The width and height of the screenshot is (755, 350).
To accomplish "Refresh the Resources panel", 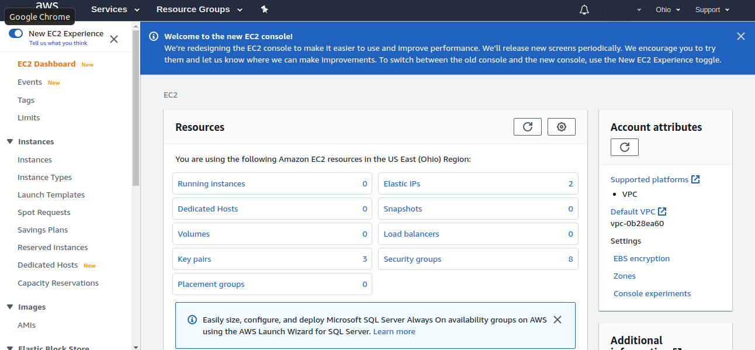I will click(527, 127).
